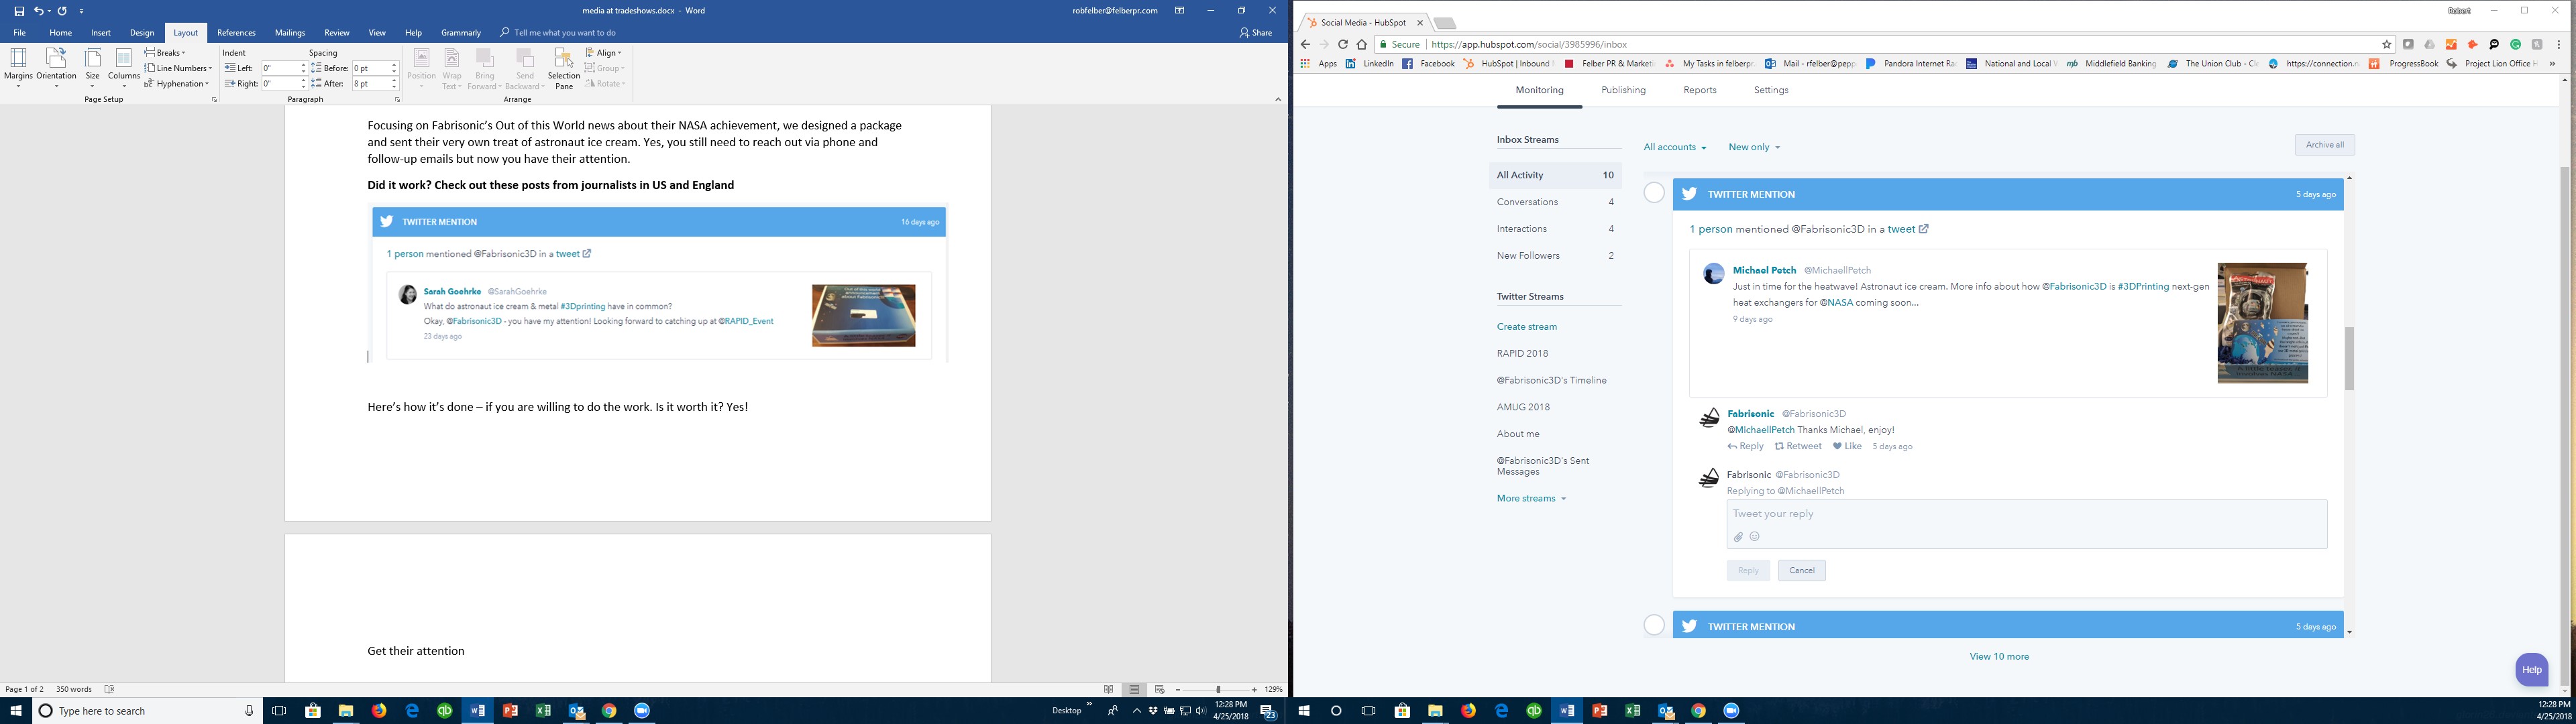The height and width of the screenshot is (724, 2576).
Task: Click Chrome's reload page icon
Action: pos(1343,44)
